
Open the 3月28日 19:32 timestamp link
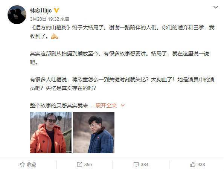[x=44, y=19]
